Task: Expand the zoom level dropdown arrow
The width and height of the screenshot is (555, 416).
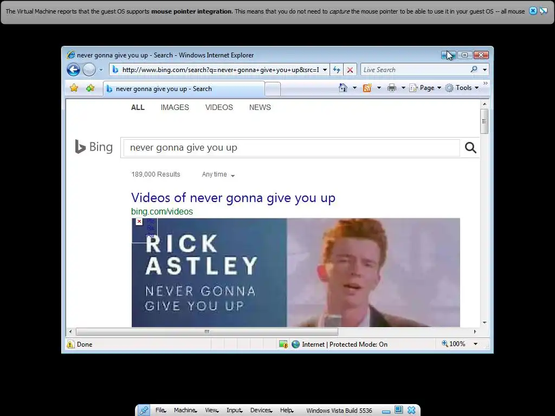Action: coord(475,344)
